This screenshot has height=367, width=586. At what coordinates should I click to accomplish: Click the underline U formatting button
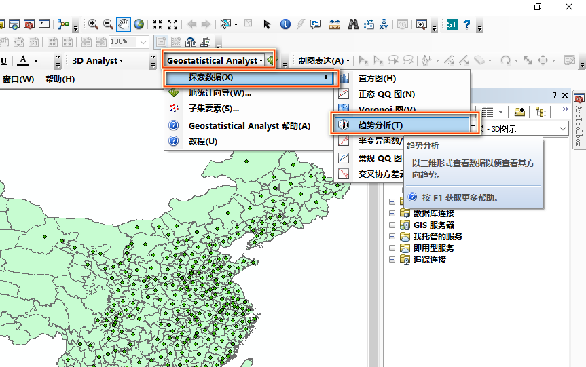point(4,61)
